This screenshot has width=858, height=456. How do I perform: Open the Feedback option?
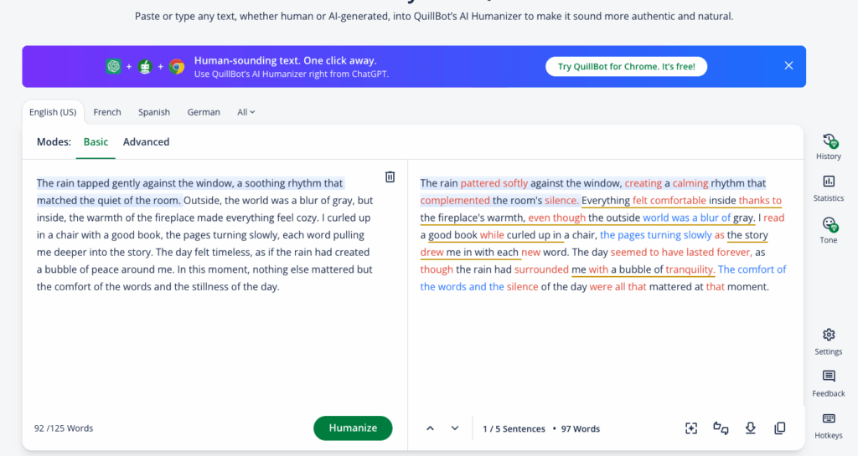pyautogui.click(x=829, y=383)
